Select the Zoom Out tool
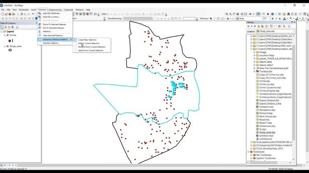Screen dimensions: 309x173 (x=230, y=14)
